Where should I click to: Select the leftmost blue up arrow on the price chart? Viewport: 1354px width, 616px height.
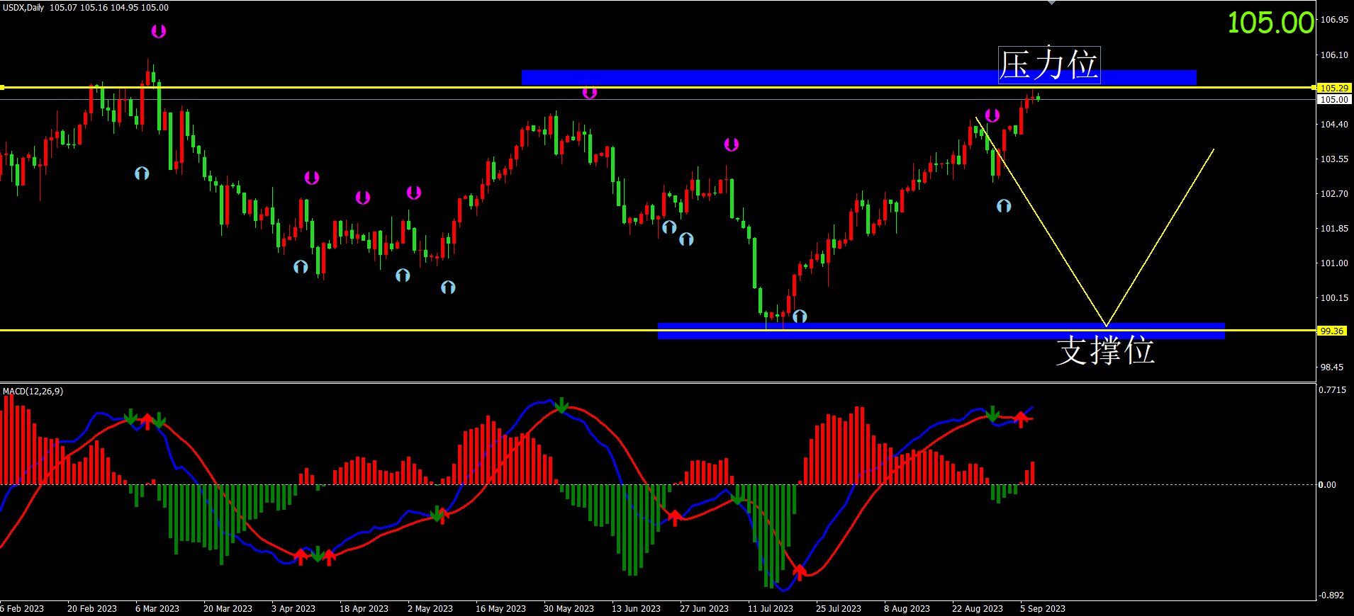[142, 173]
